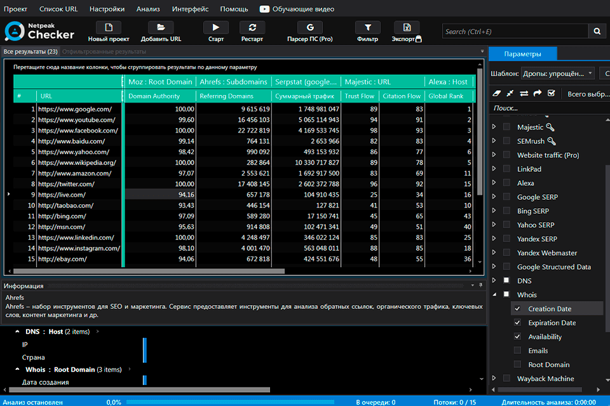Click the Search (Ctrl+E) input field

click(515, 31)
